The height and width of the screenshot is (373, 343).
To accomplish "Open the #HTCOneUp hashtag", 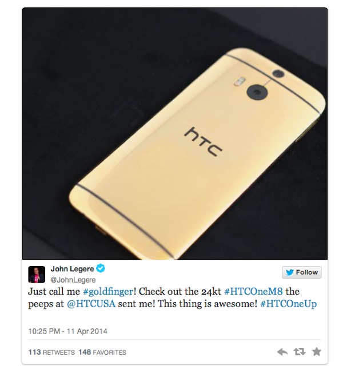I will [x=289, y=304].
